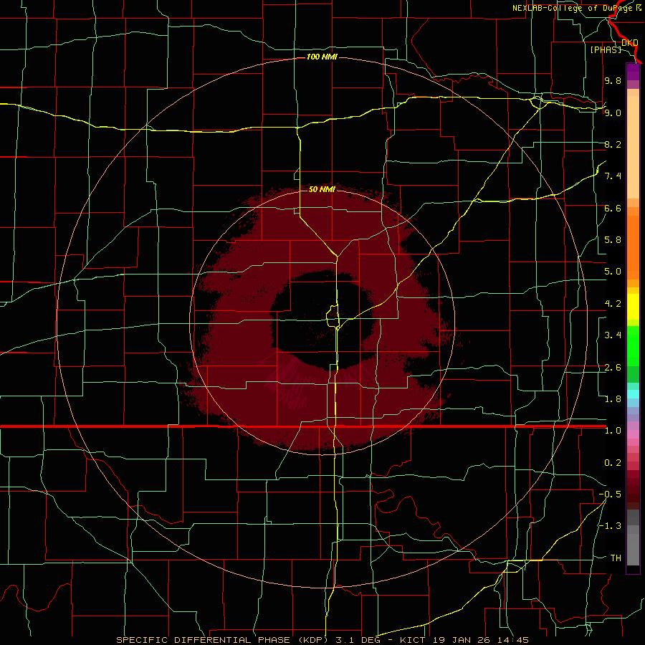
Task: Click the 2.6 scale value
Action: coord(613,368)
